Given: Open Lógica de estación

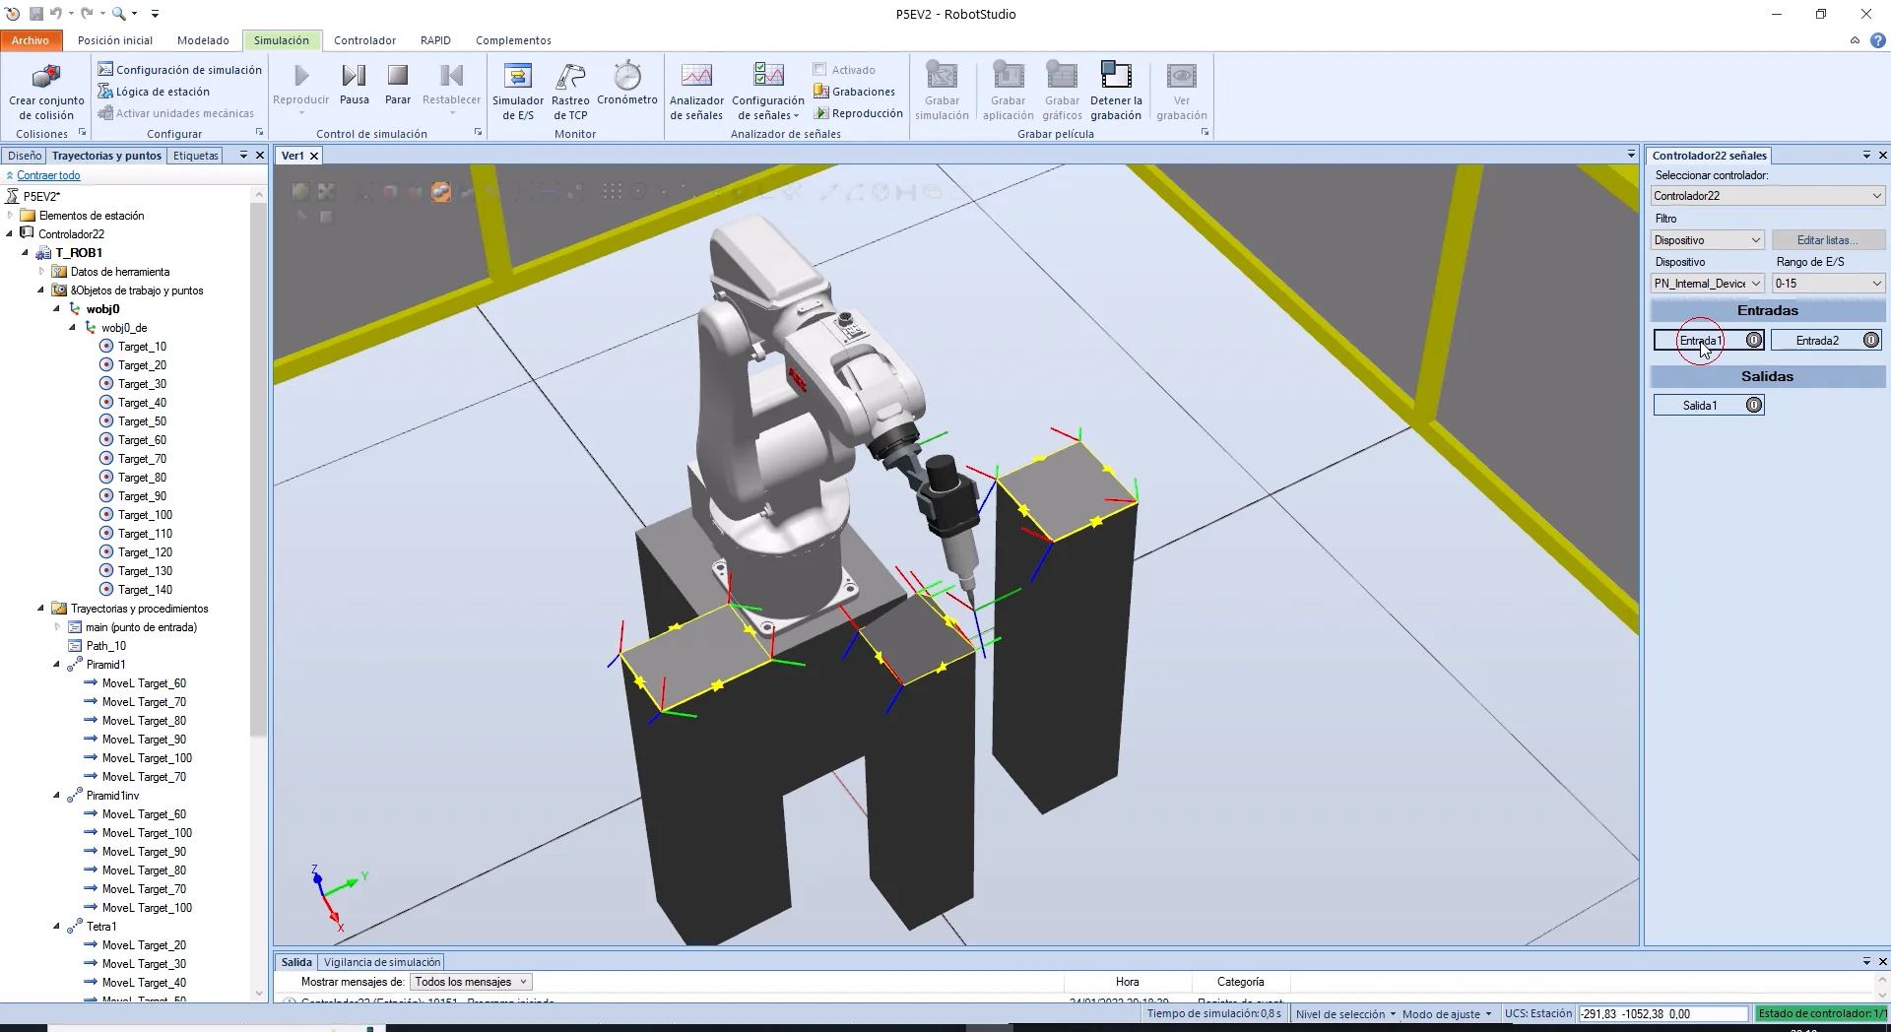Looking at the screenshot, I should [x=154, y=92].
